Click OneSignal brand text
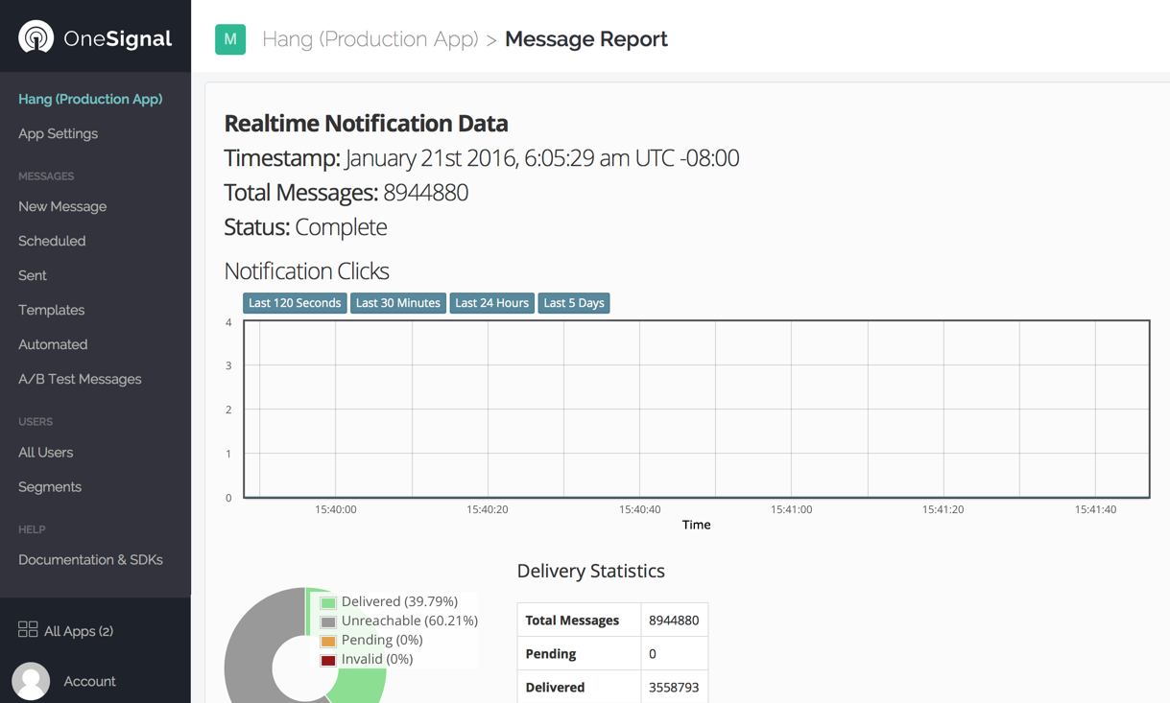 point(118,39)
